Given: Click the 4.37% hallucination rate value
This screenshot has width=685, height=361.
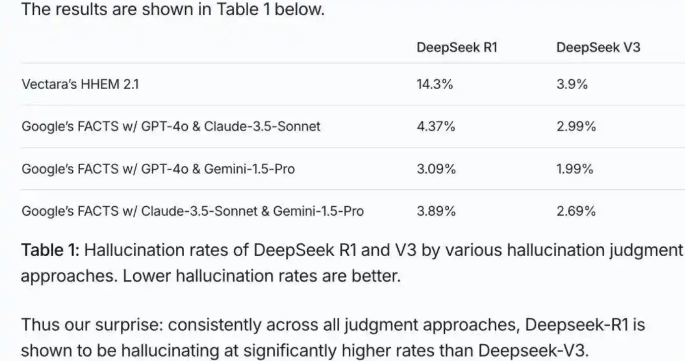Looking at the screenshot, I should pyautogui.click(x=436, y=127).
